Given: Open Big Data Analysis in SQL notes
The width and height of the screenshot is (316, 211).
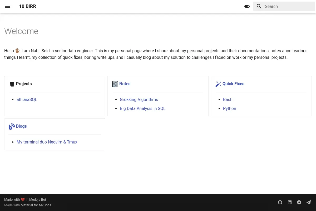Looking at the screenshot, I should click(x=142, y=108).
